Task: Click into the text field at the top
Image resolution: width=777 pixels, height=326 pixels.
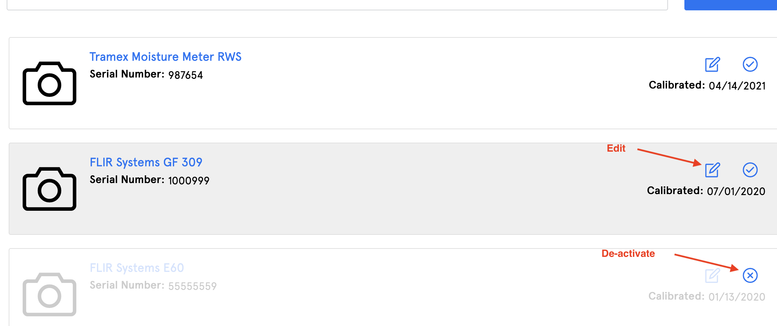Action: point(337,5)
